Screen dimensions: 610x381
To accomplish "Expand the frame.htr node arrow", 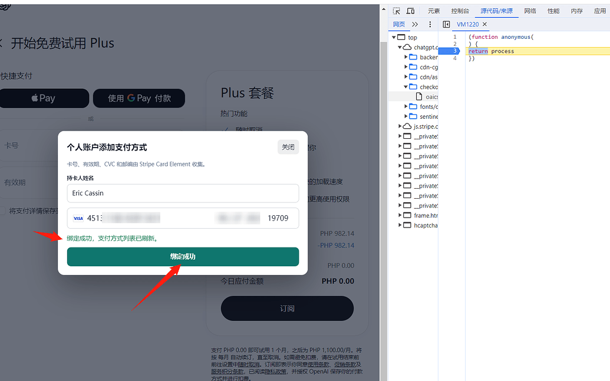I will pyautogui.click(x=400, y=215).
